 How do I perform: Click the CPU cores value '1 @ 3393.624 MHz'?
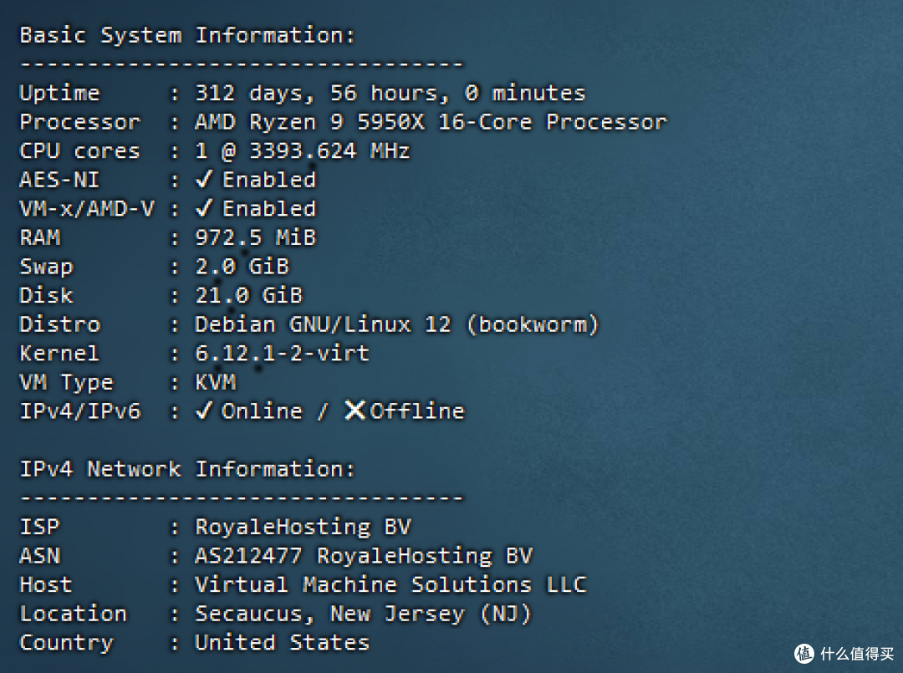[x=303, y=150]
